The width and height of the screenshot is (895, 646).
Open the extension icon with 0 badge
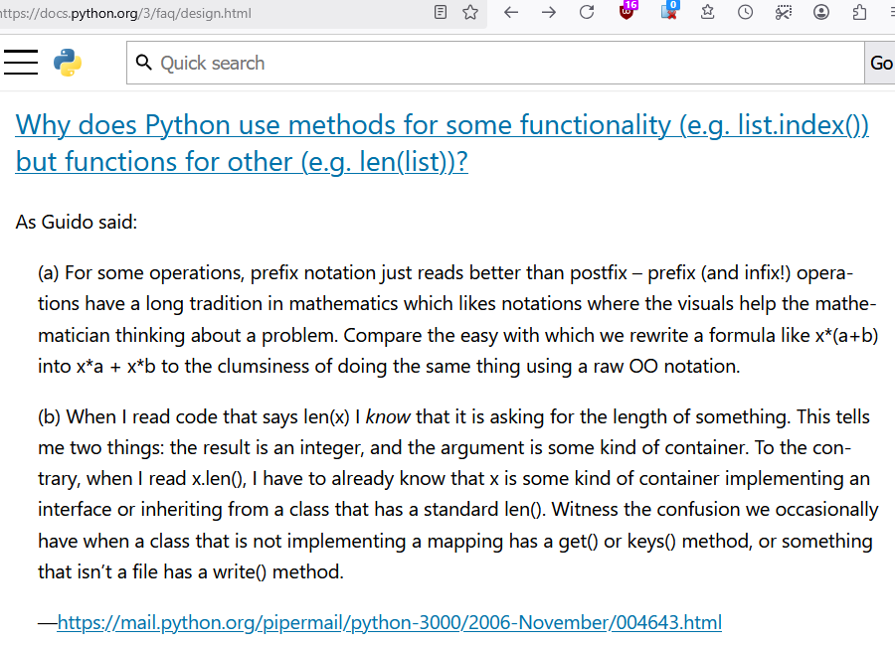click(669, 11)
